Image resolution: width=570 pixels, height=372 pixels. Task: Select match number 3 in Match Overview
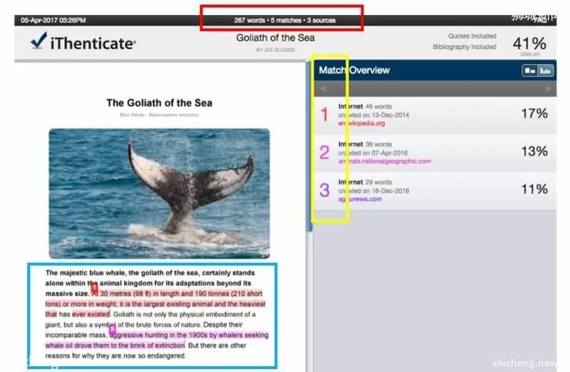324,190
